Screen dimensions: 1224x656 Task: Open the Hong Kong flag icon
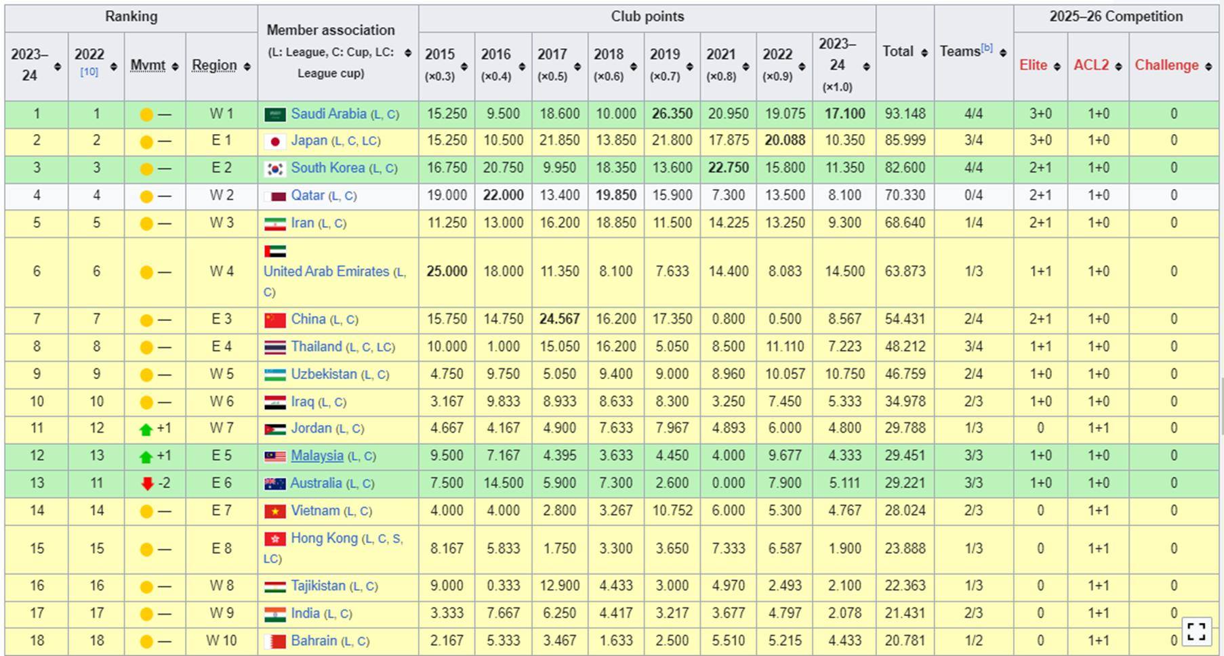(274, 539)
